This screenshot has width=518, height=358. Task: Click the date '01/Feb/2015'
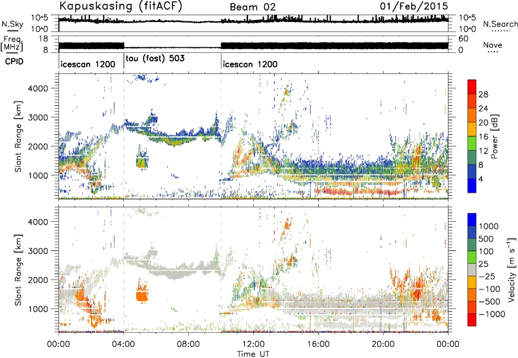coord(414,6)
